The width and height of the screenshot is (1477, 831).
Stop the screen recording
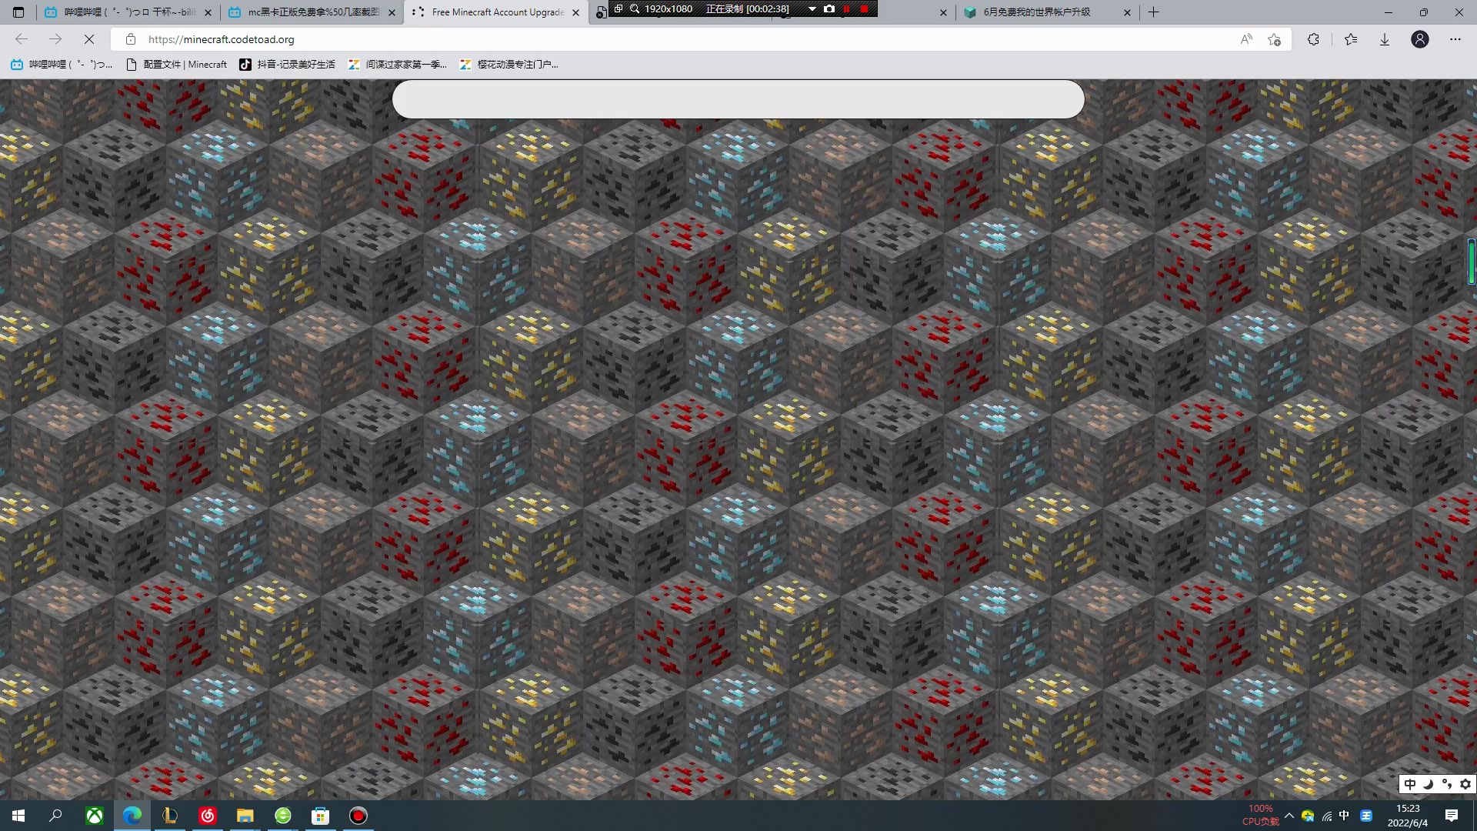865,8
